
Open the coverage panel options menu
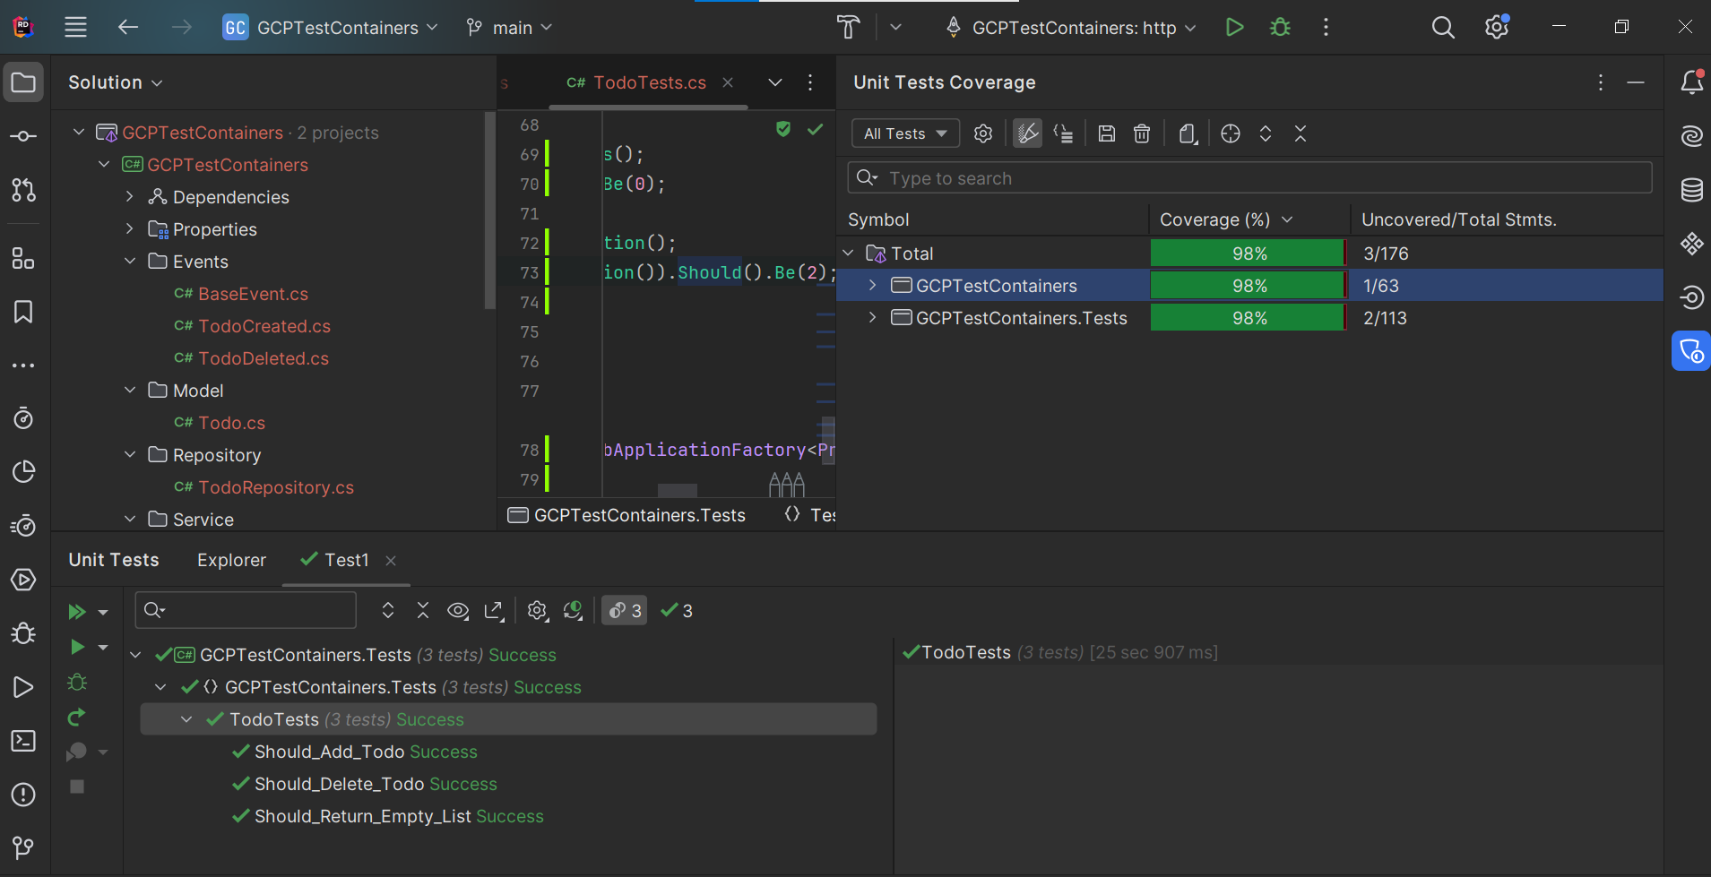pos(1601,82)
